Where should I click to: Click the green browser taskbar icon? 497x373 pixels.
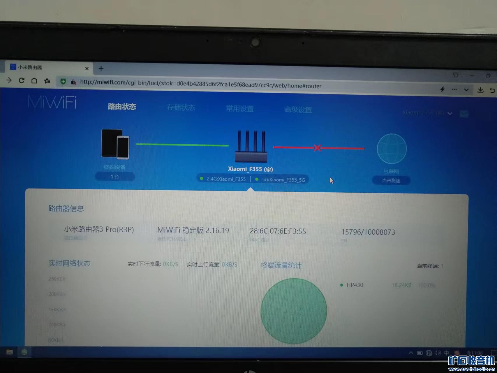click(24, 352)
